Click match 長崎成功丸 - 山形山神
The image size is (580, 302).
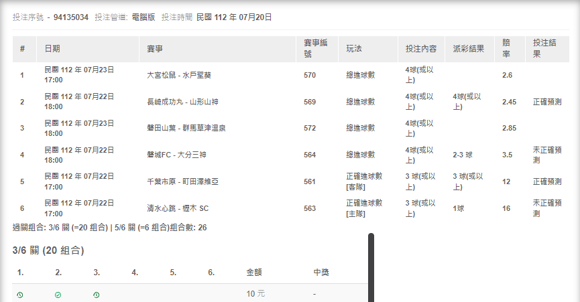pyautogui.click(x=183, y=102)
